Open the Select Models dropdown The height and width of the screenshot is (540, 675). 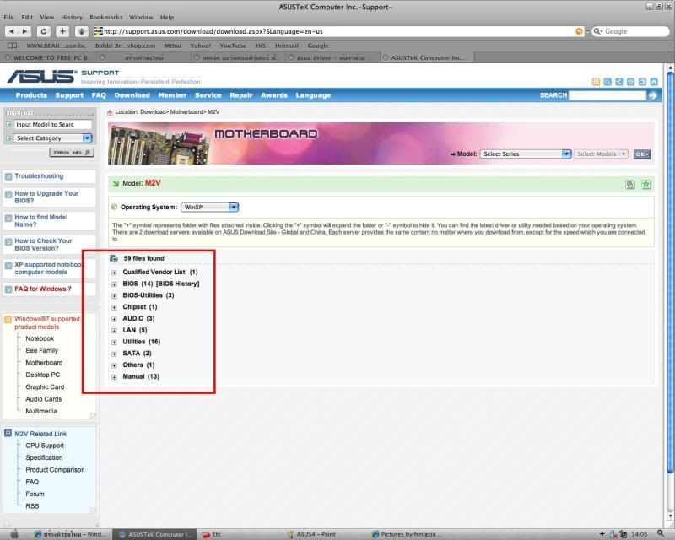601,154
